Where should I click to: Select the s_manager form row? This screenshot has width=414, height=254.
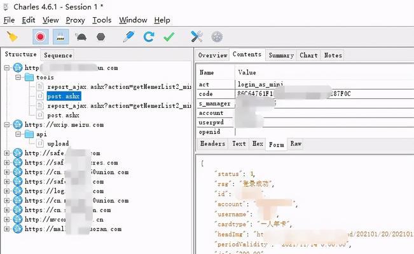(x=305, y=104)
